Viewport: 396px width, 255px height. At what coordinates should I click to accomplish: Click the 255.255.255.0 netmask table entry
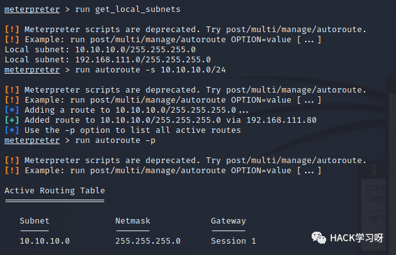(x=148, y=241)
